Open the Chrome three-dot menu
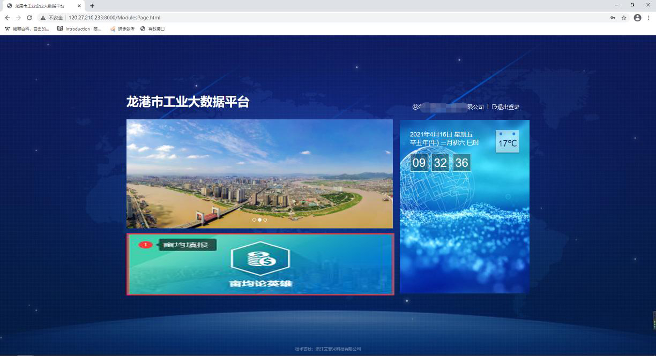The image size is (656, 356). [x=648, y=18]
